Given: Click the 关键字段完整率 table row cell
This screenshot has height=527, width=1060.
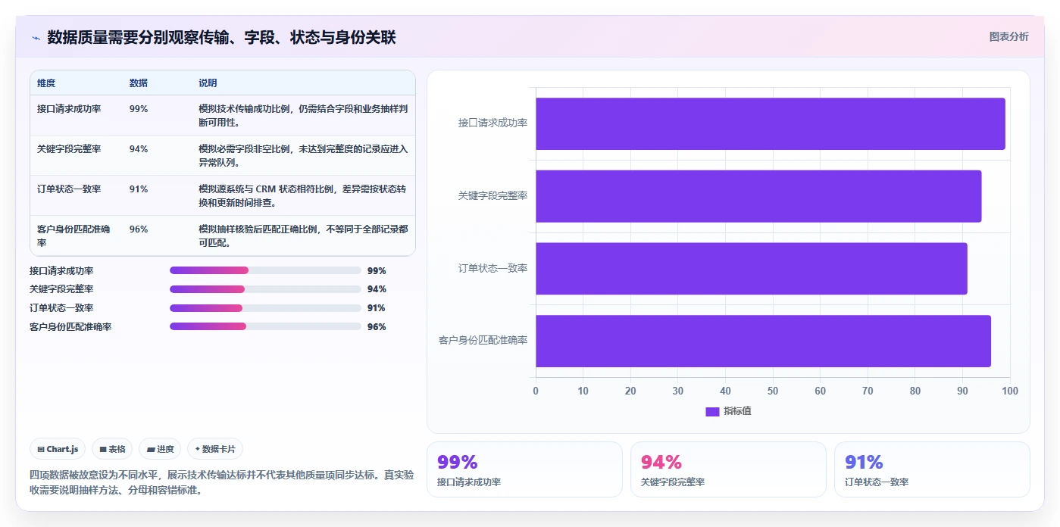Looking at the screenshot, I should (x=69, y=149).
